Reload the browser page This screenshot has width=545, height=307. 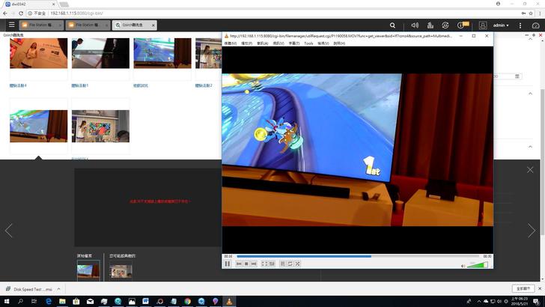coord(21,13)
